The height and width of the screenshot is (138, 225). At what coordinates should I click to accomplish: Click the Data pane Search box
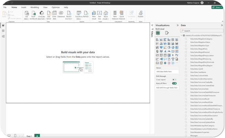coord(202,31)
